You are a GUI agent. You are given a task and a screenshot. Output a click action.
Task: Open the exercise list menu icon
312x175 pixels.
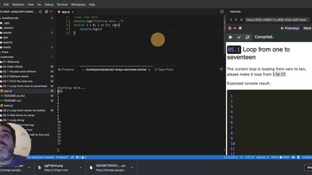(230, 28)
